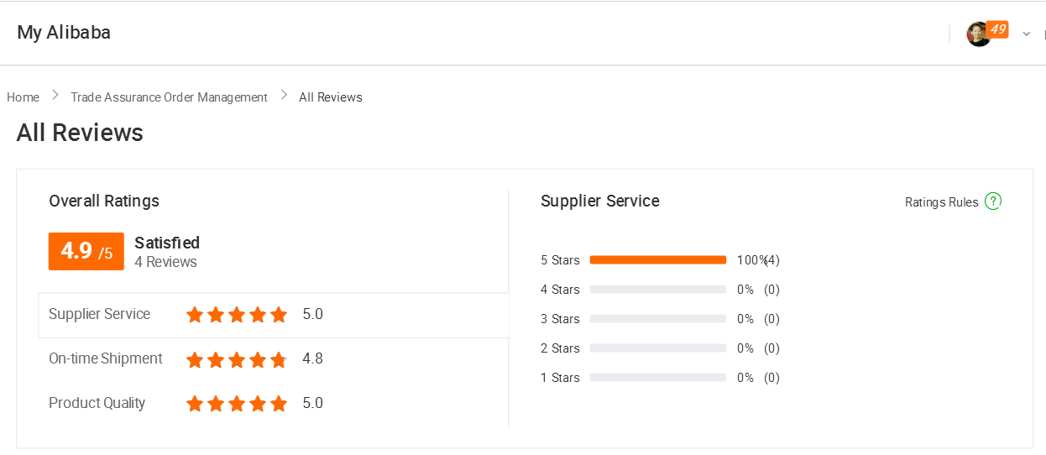
Task: Click the Ratings Rules help icon
Action: pyautogui.click(x=993, y=201)
